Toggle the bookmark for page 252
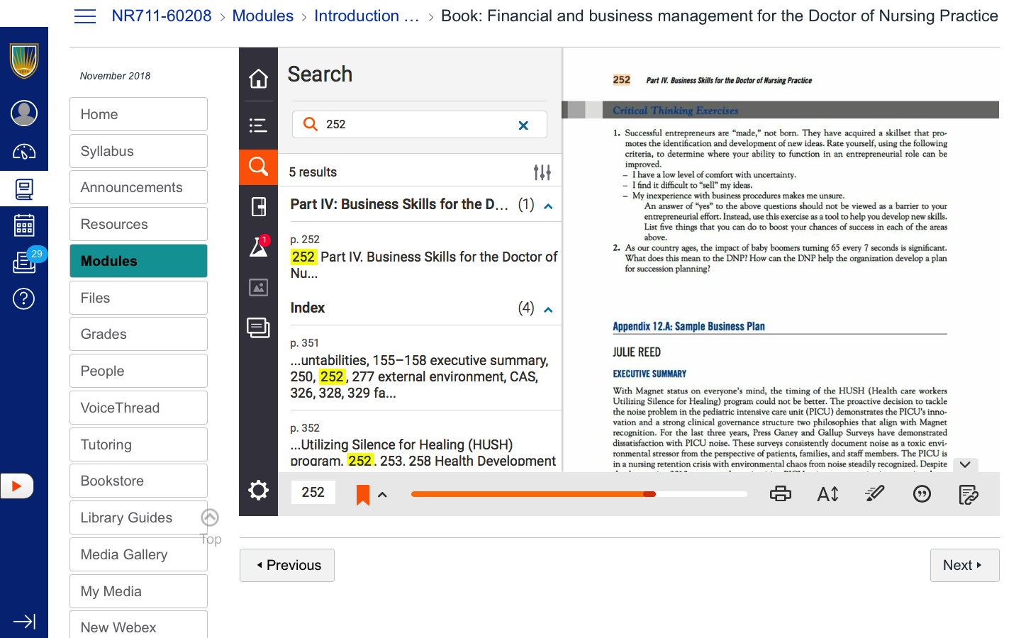1021x638 pixels. coord(362,494)
